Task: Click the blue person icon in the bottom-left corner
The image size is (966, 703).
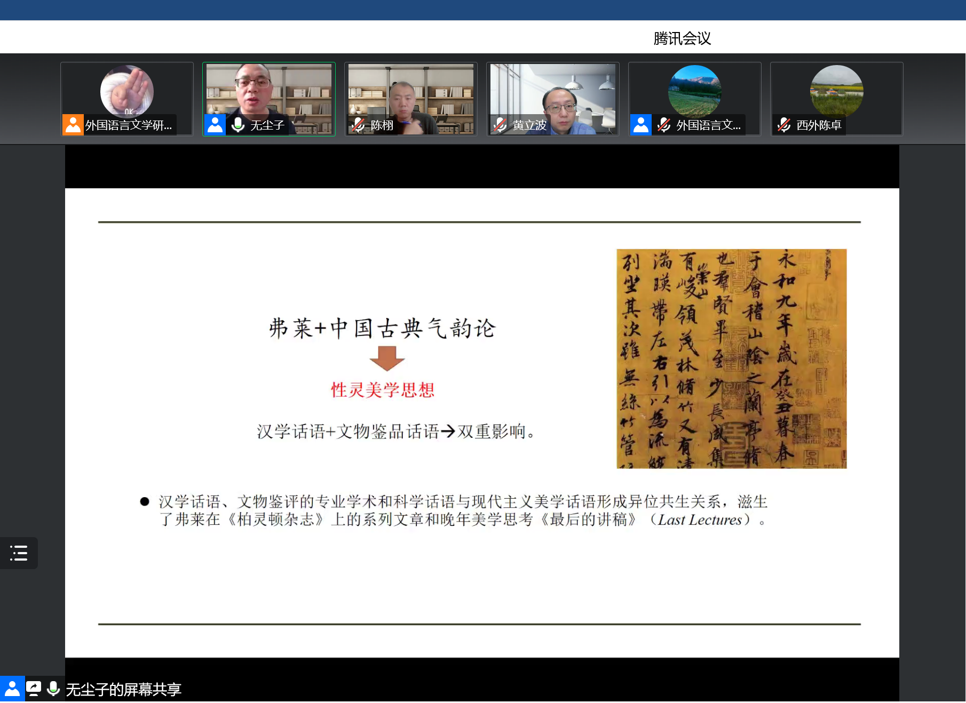Action: point(12,689)
